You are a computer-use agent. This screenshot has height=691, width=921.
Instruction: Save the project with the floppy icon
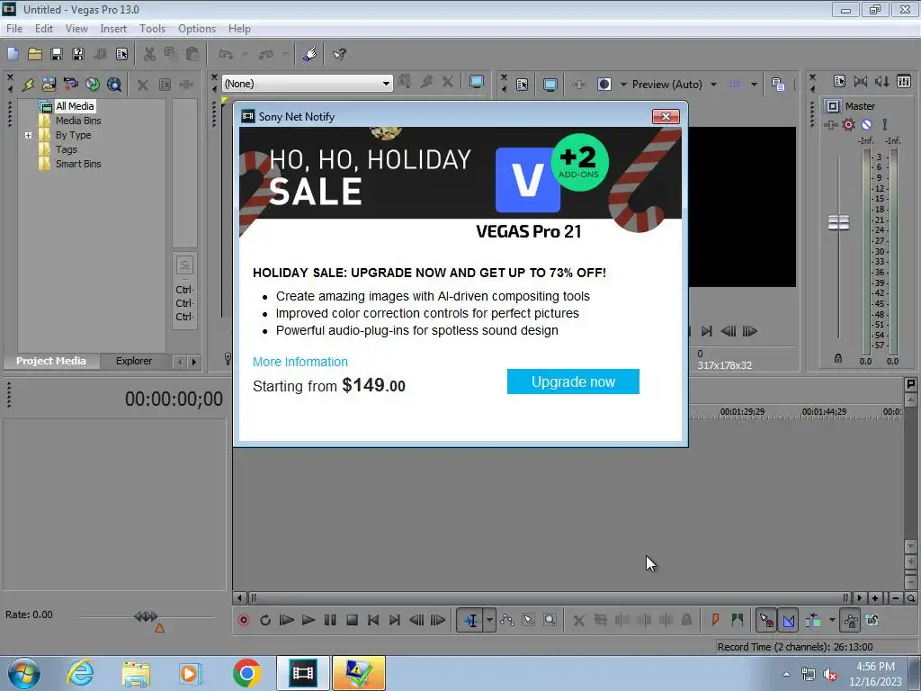57,55
